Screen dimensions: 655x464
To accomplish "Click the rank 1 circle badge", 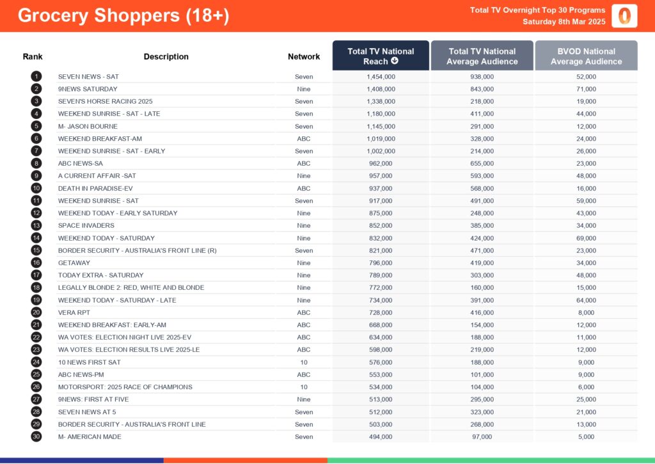I will click(36, 77).
